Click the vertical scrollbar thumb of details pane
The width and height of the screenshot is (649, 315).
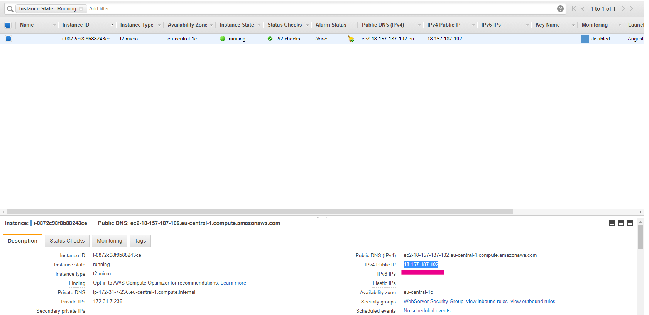(x=641, y=237)
